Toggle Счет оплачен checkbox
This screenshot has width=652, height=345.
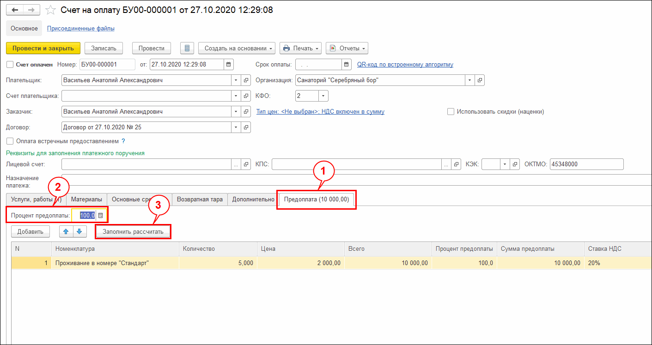10,65
